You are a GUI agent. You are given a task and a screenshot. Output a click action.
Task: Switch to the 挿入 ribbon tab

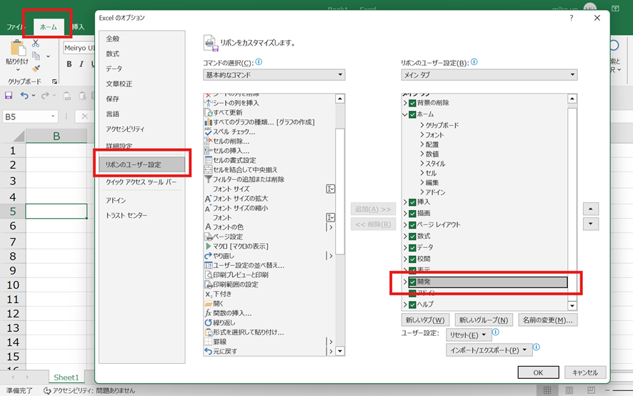(x=78, y=26)
